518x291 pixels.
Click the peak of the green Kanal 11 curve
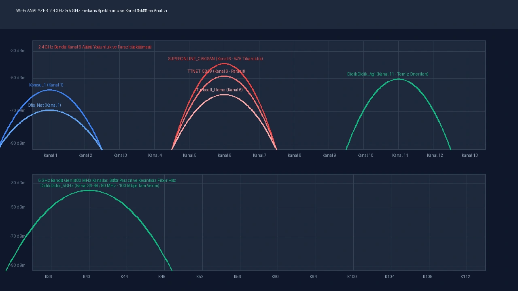[399, 79]
